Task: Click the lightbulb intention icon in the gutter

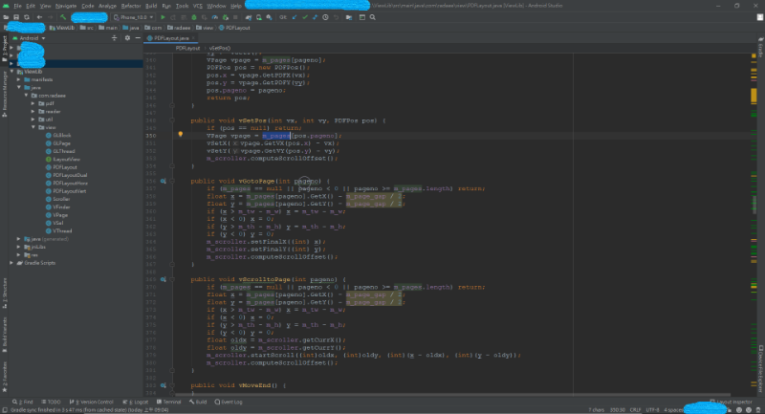Action: [x=180, y=135]
